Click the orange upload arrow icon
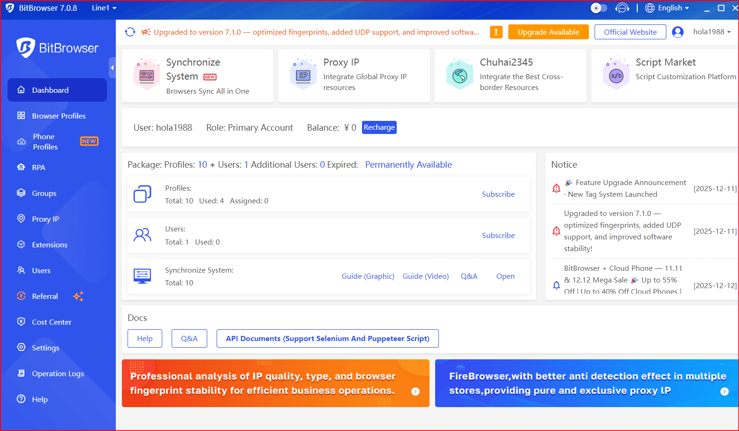The image size is (739, 431). (x=496, y=32)
